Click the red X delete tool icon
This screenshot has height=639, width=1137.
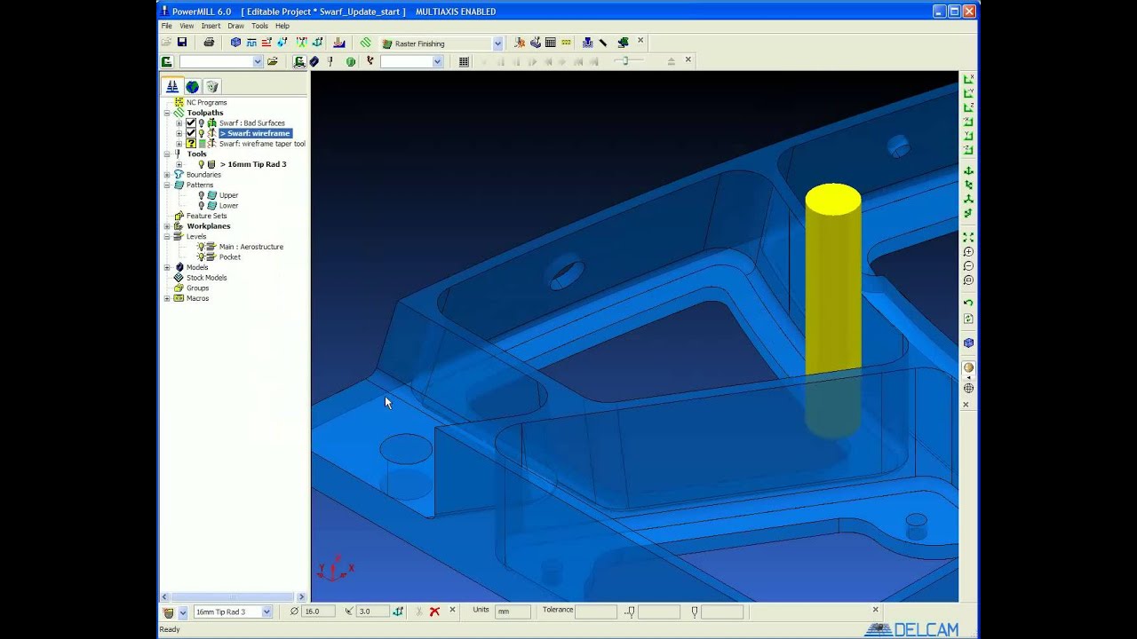pyautogui.click(x=434, y=611)
